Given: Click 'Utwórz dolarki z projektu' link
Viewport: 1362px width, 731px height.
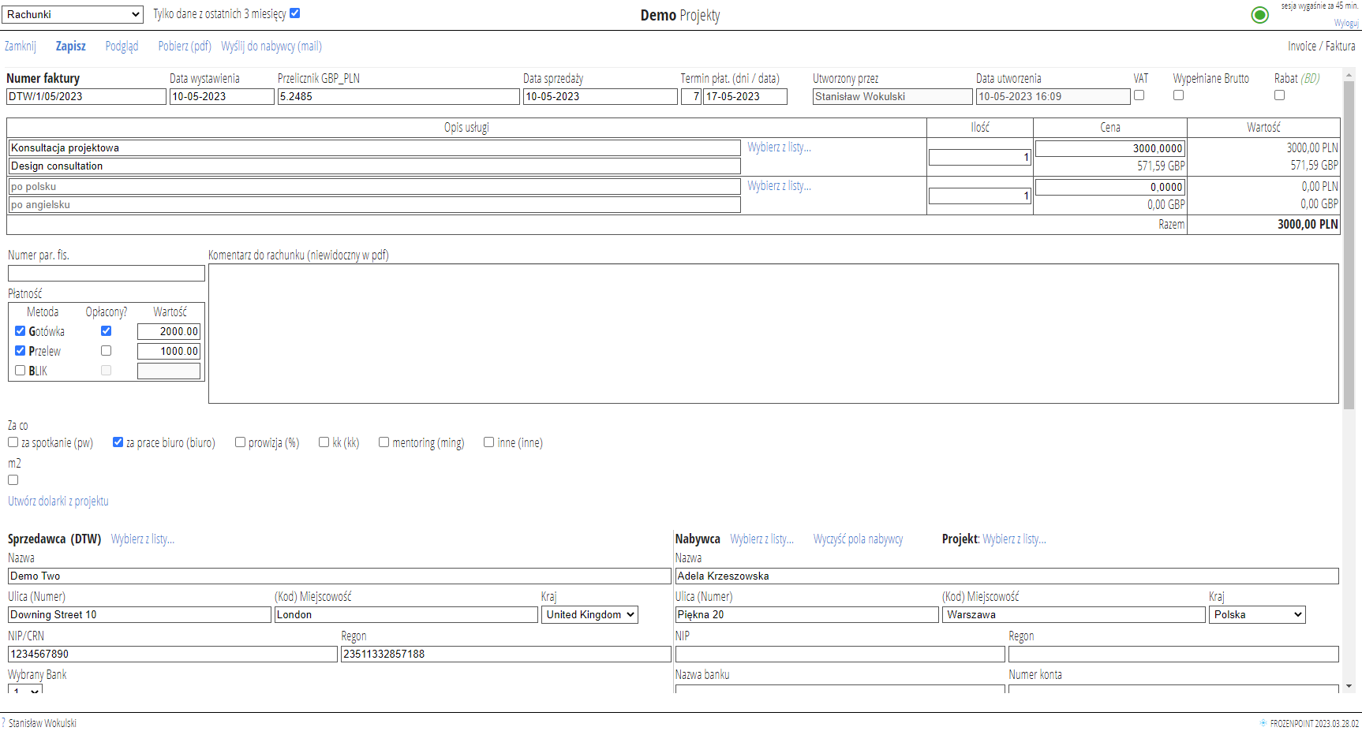Looking at the screenshot, I should point(58,501).
